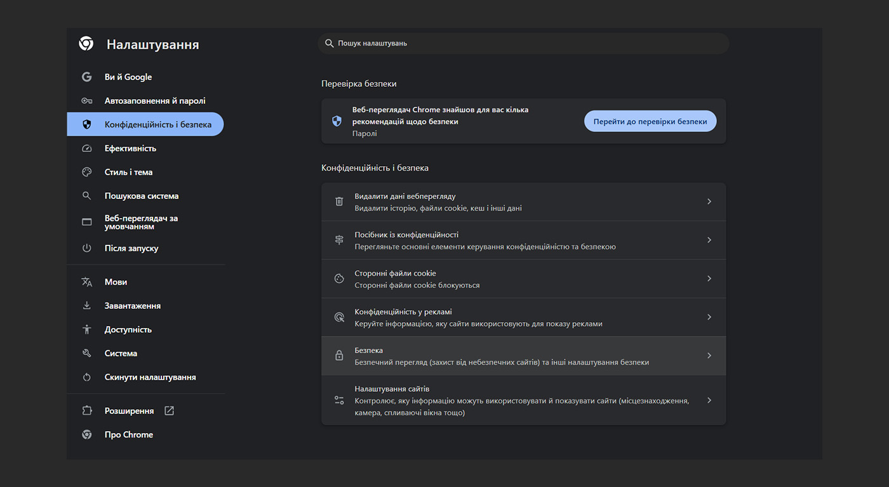Click the browser window icon for Веб-переглядач за умовчанням
The image size is (889, 487).
(87, 222)
